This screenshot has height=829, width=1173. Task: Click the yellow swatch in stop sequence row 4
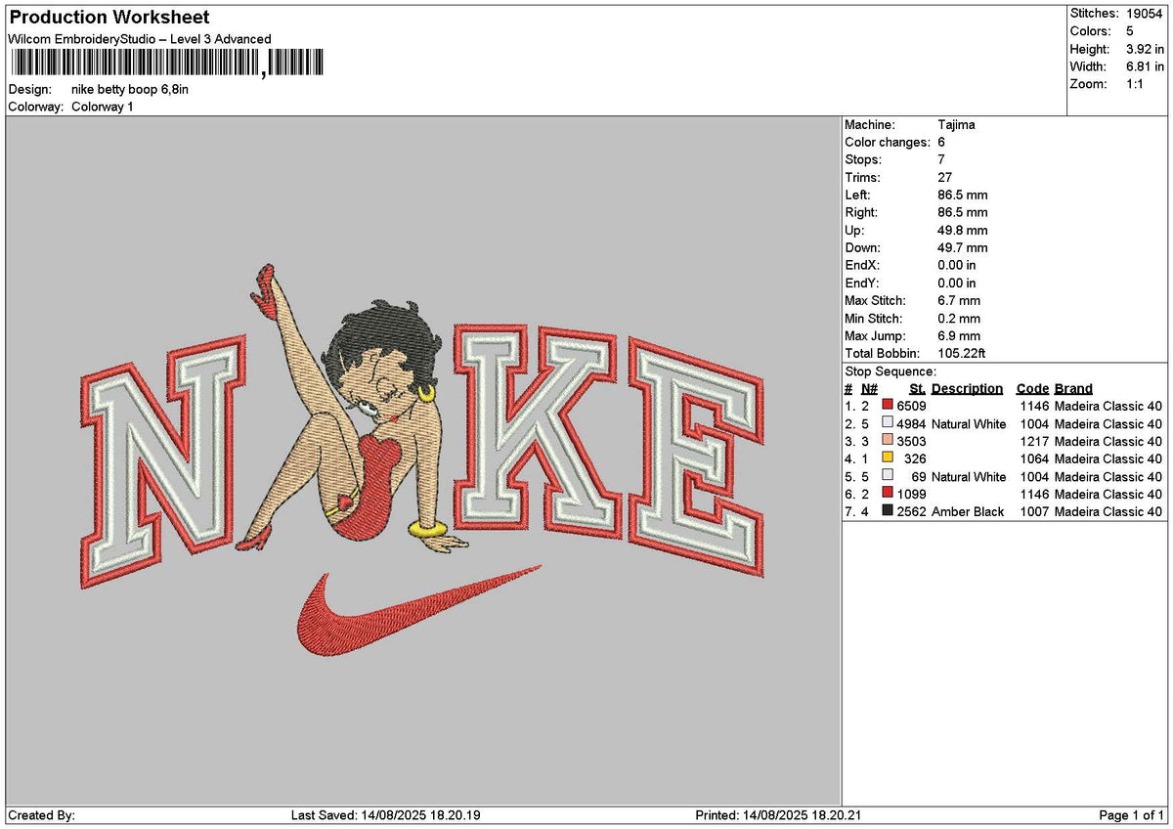click(x=888, y=458)
